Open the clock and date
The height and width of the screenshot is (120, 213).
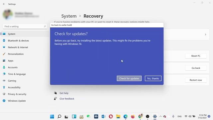click(x=202, y=116)
